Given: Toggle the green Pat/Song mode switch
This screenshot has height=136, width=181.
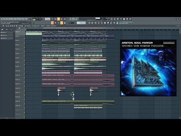Looking at the screenshot, I should pyautogui.click(x=34, y=19).
